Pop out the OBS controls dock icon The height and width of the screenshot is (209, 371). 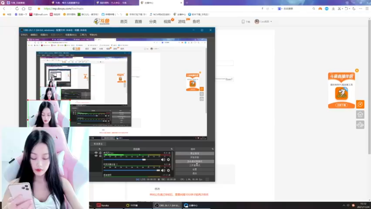click(x=213, y=149)
